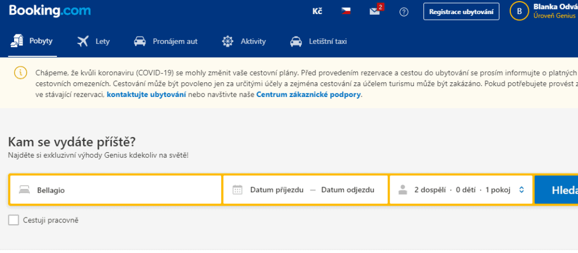The height and width of the screenshot is (253, 578).
Task: Click the Booking.com logo
Action: (x=50, y=11)
